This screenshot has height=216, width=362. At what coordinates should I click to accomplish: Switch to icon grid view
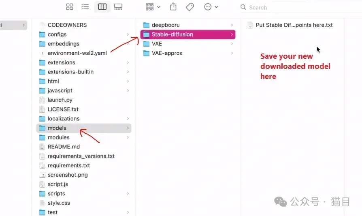pos(70,7)
